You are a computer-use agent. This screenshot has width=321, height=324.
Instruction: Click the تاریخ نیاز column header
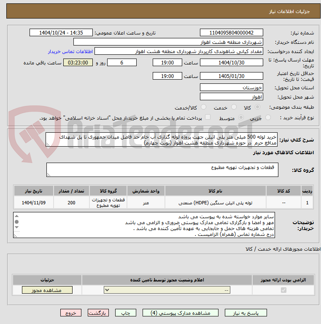point(34,191)
